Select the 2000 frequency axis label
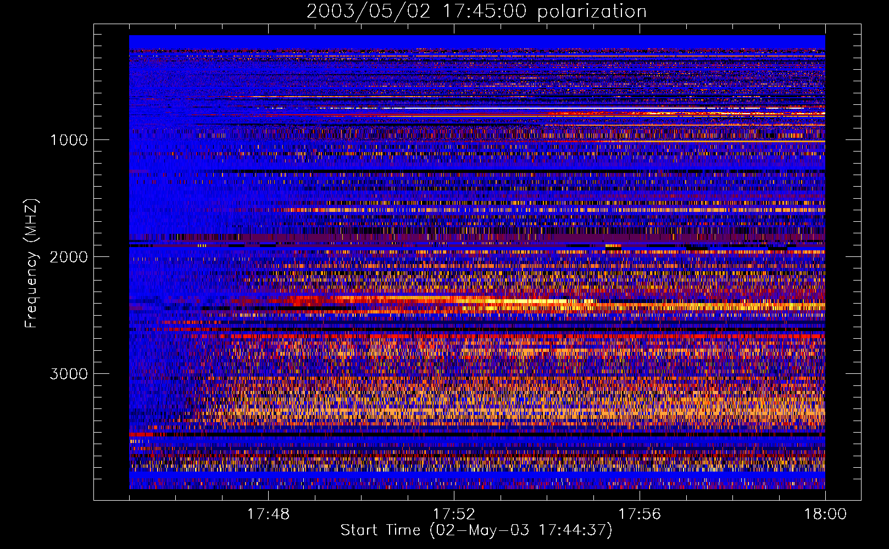Image resolution: width=889 pixels, height=549 pixels. [x=69, y=257]
